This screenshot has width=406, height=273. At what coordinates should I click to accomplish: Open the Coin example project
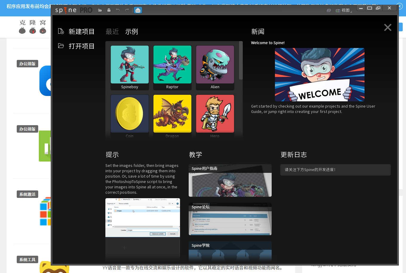click(130, 116)
